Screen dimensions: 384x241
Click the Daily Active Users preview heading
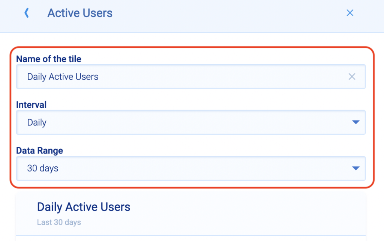pos(84,207)
